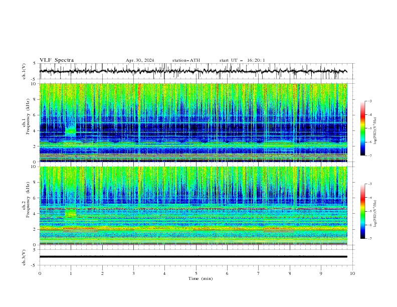Image resolution: width=397 pixels, height=307 pixels.
Task: Click the "ch.3(V)" waveform axis label
Action: (24, 257)
